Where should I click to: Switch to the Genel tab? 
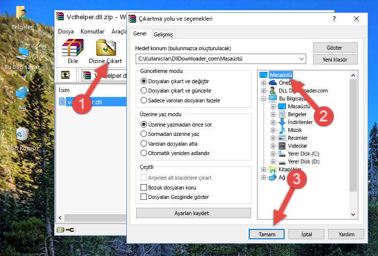tap(140, 33)
